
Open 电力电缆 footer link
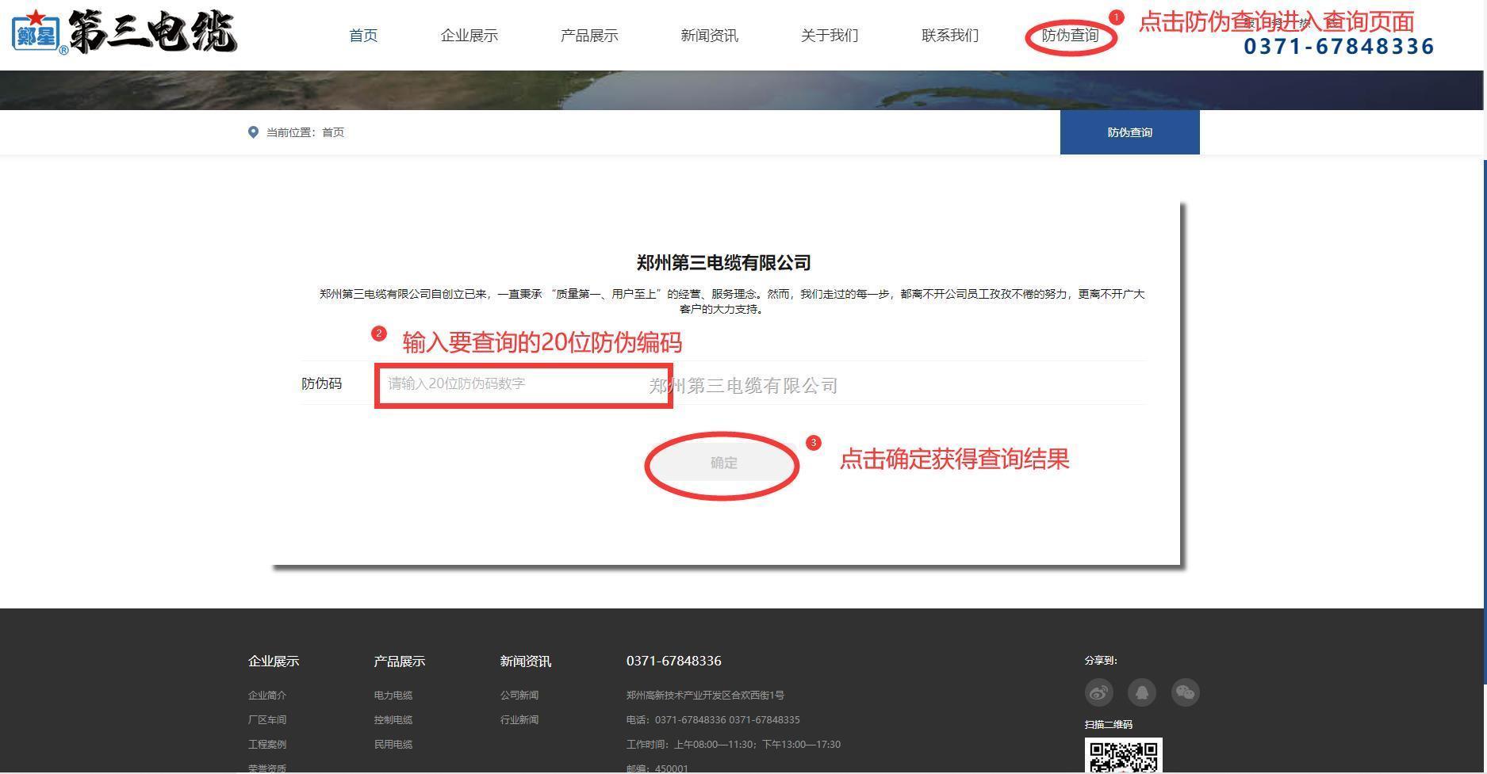393,695
